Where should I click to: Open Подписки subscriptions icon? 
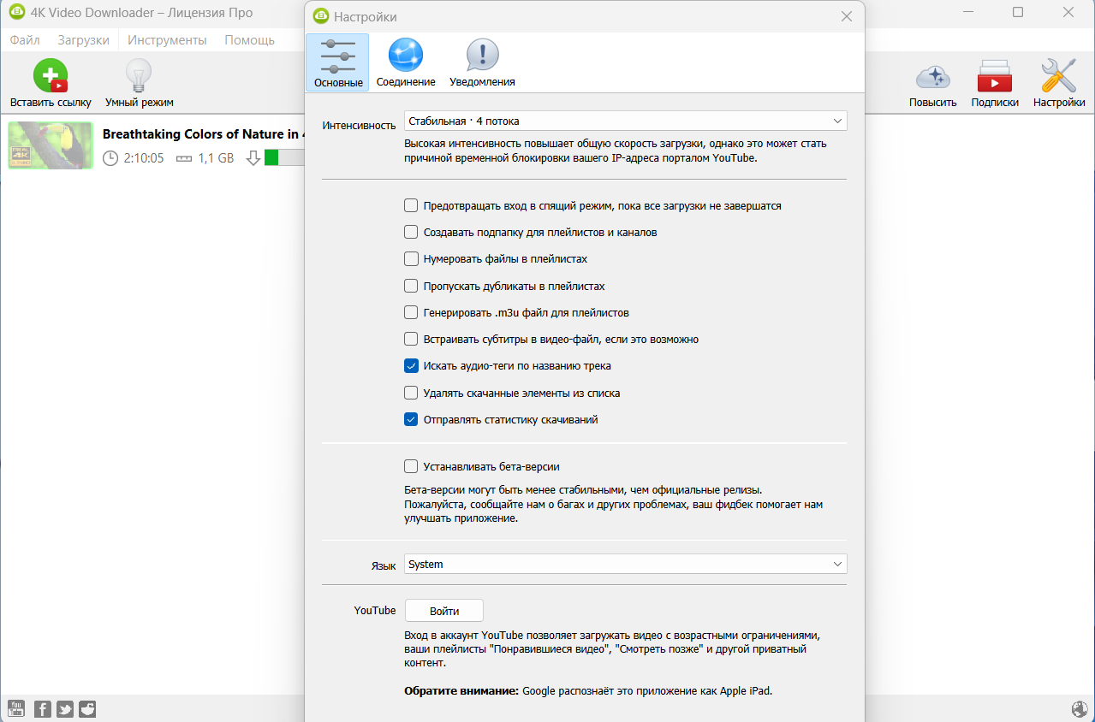pos(995,76)
